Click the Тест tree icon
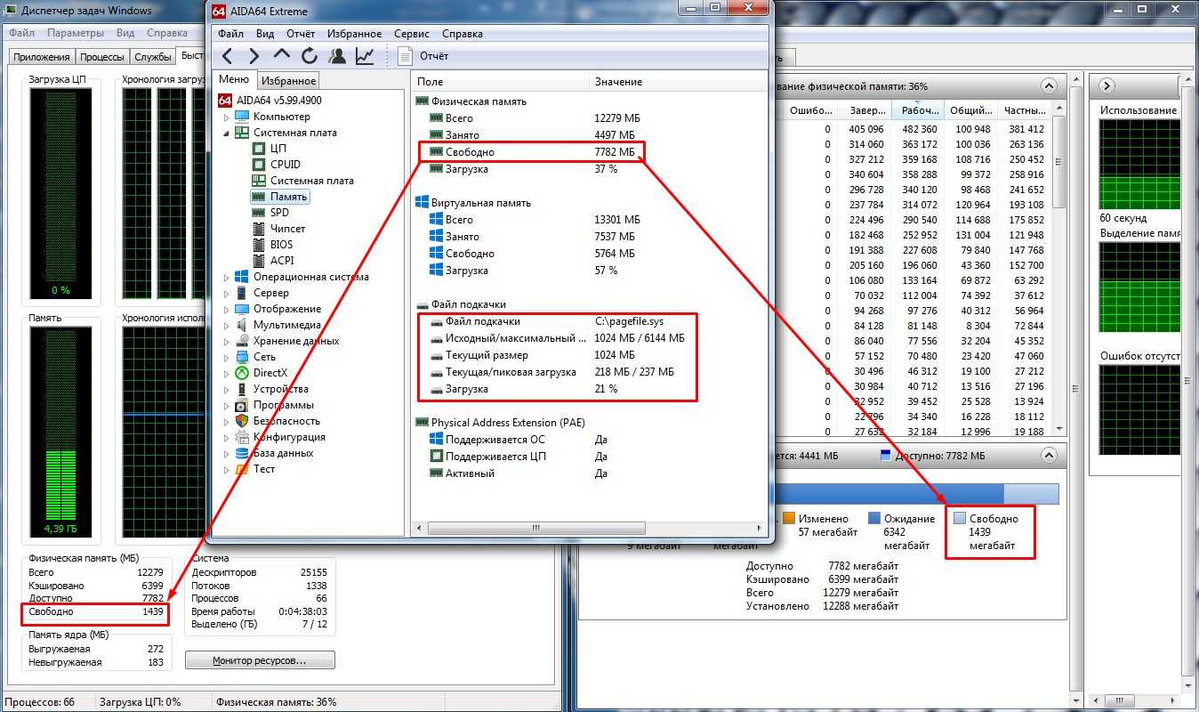The image size is (1199, 712). pyautogui.click(x=242, y=469)
